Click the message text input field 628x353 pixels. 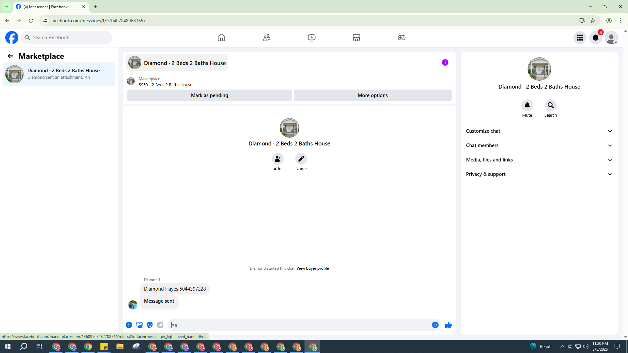click(299, 325)
